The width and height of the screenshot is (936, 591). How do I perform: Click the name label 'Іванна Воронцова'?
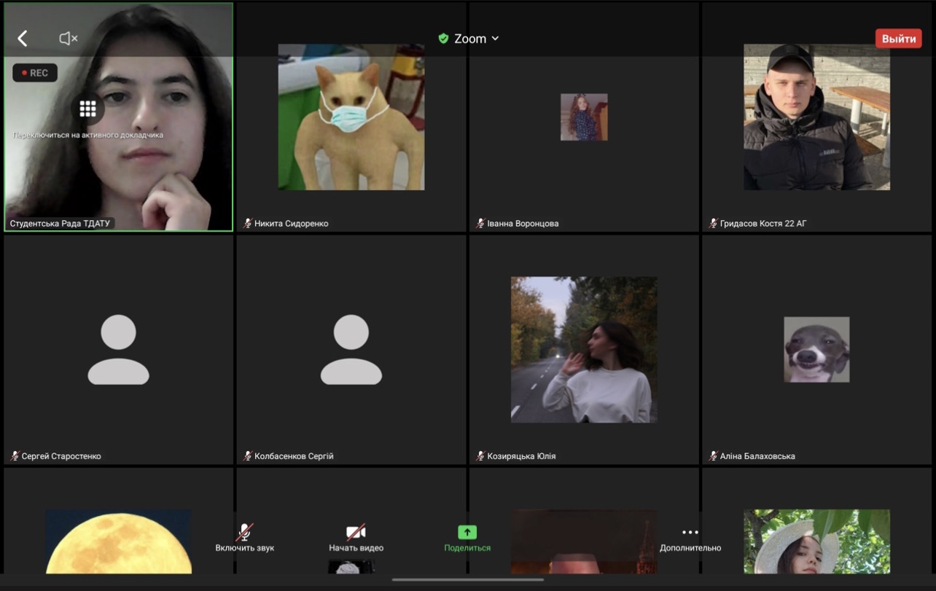click(523, 223)
